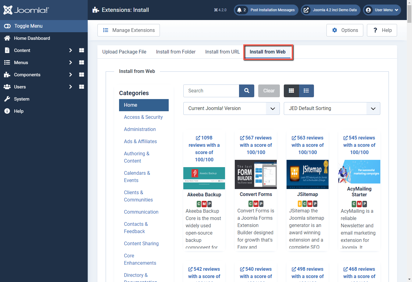
Task: Click inside the Search input field
Action: click(x=211, y=91)
